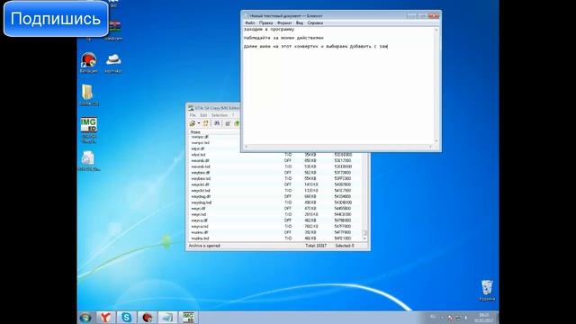
Task: Click Notepad horizontal scrollbar left arrow
Action: tap(246, 147)
